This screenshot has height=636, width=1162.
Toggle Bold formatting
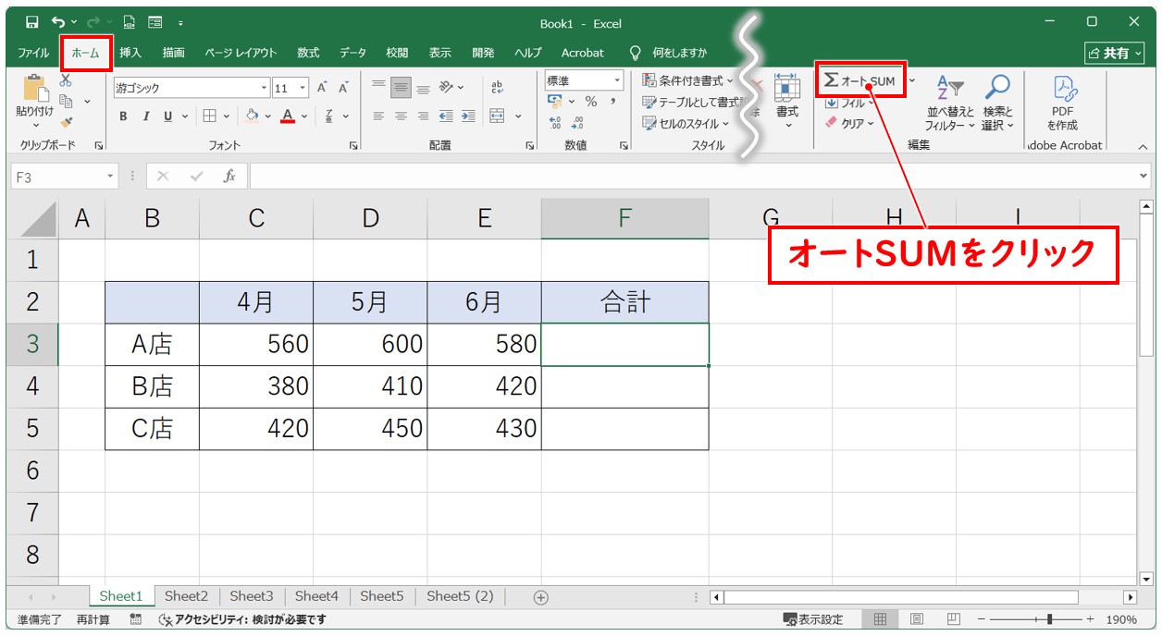123,116
